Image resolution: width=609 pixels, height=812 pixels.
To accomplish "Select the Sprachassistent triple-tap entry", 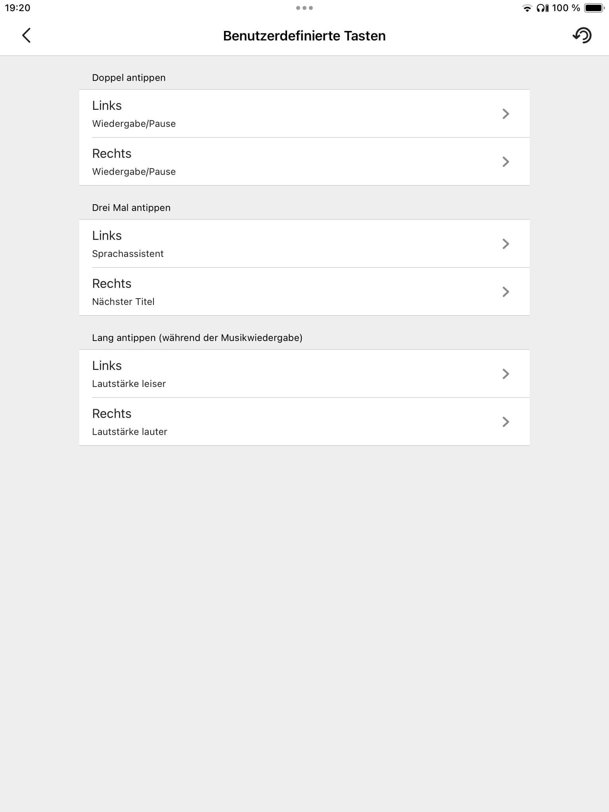I will click(278, 244).
